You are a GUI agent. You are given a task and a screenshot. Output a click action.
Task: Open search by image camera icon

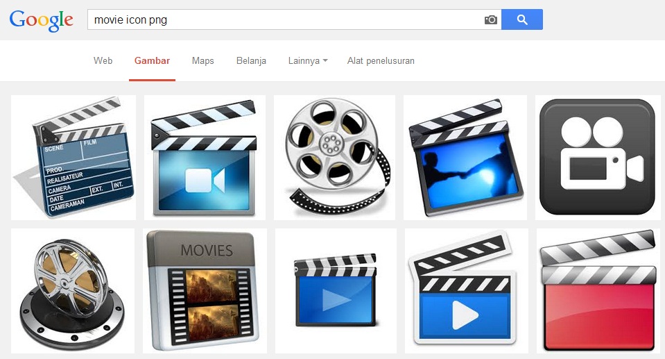tap(491, 19)
